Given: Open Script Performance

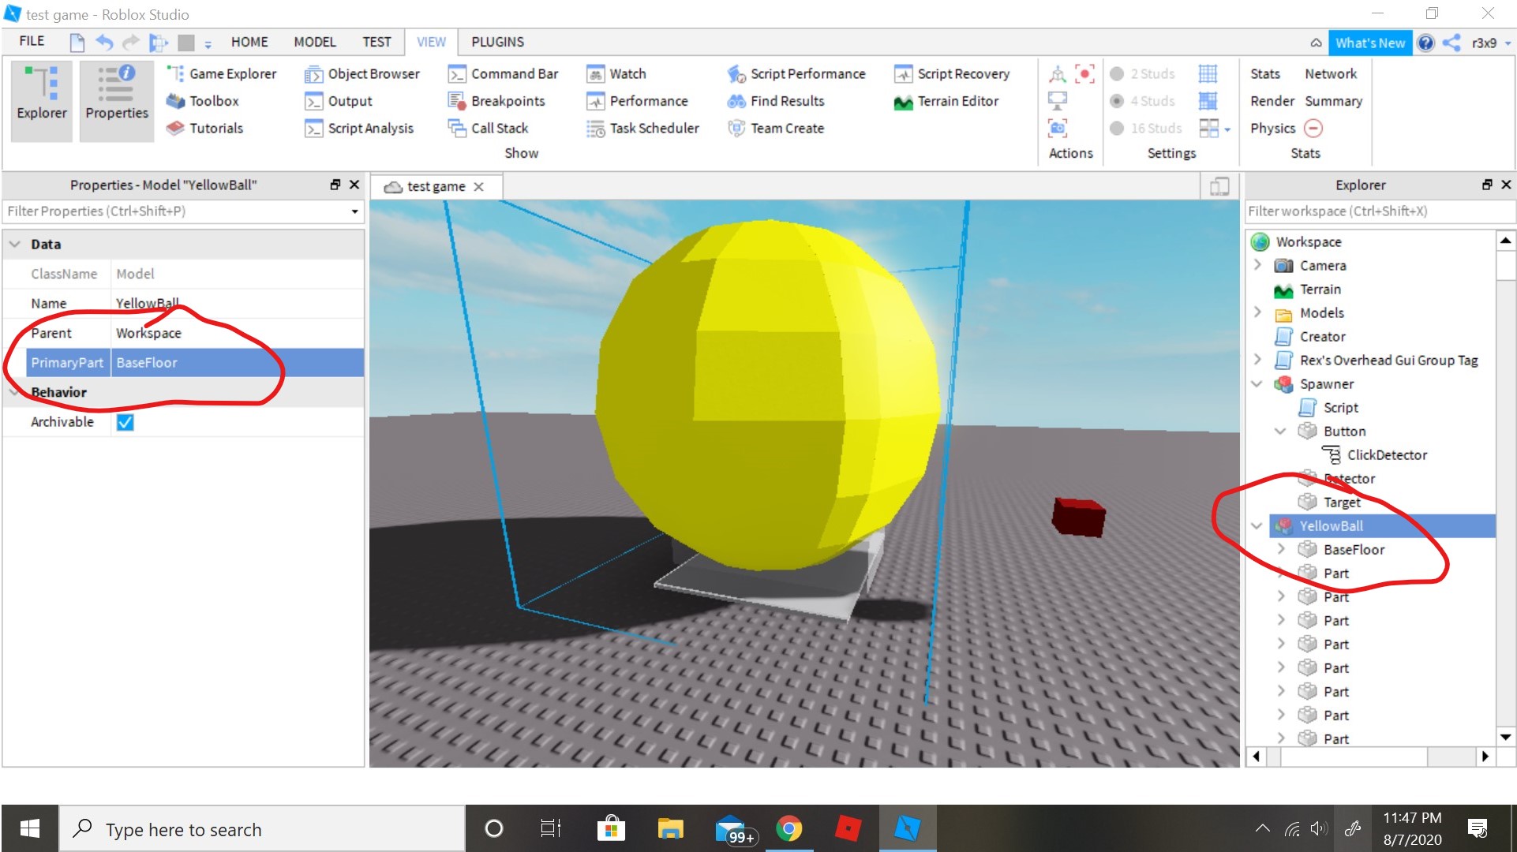Looking at the screenshot, I should tap(796, 73).
